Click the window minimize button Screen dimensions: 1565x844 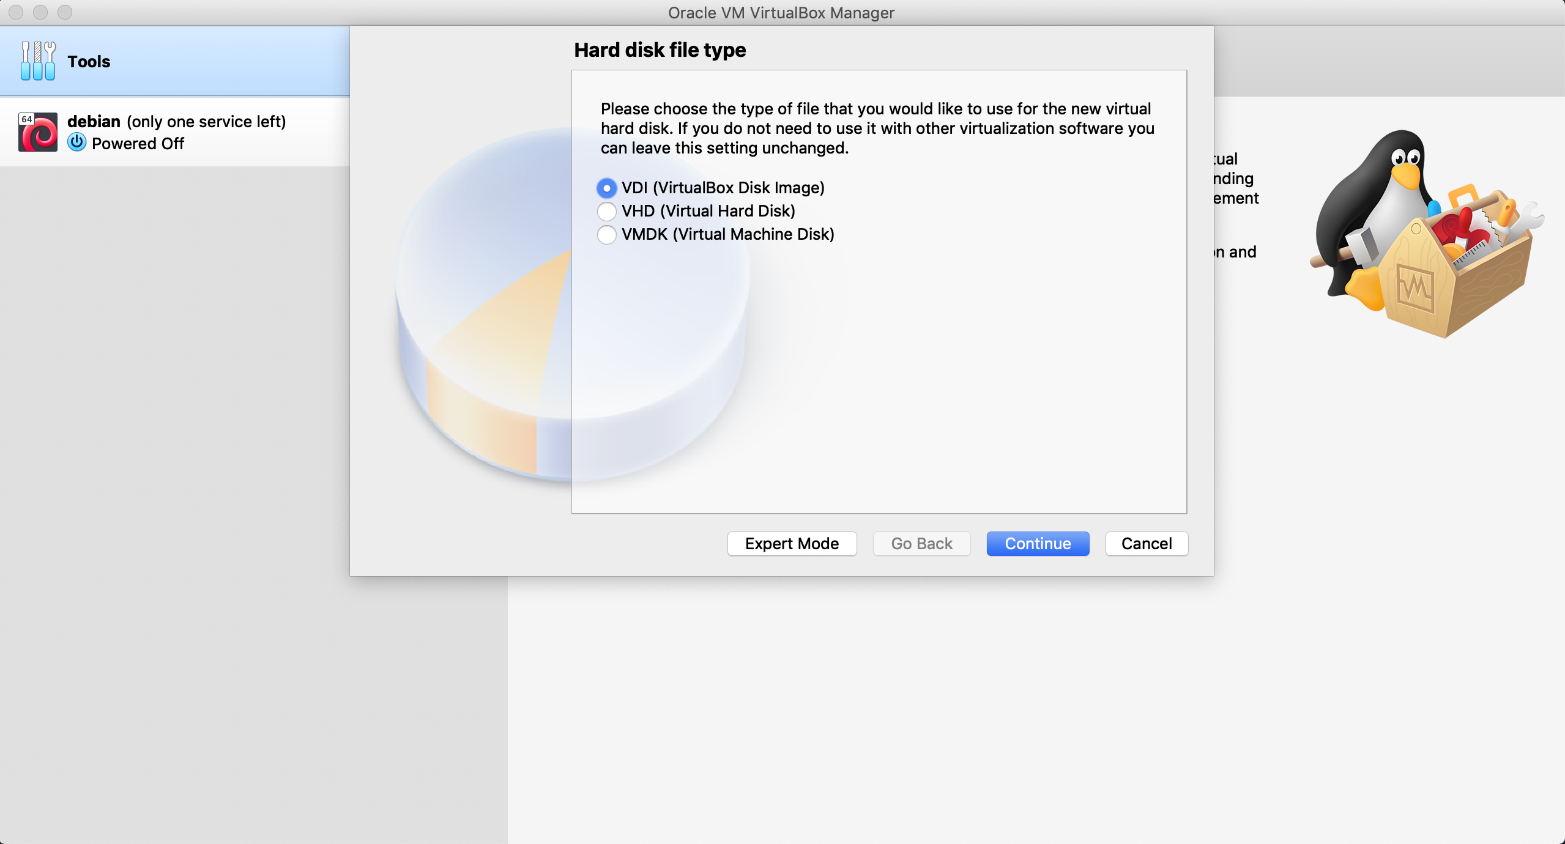click(40, 12)
